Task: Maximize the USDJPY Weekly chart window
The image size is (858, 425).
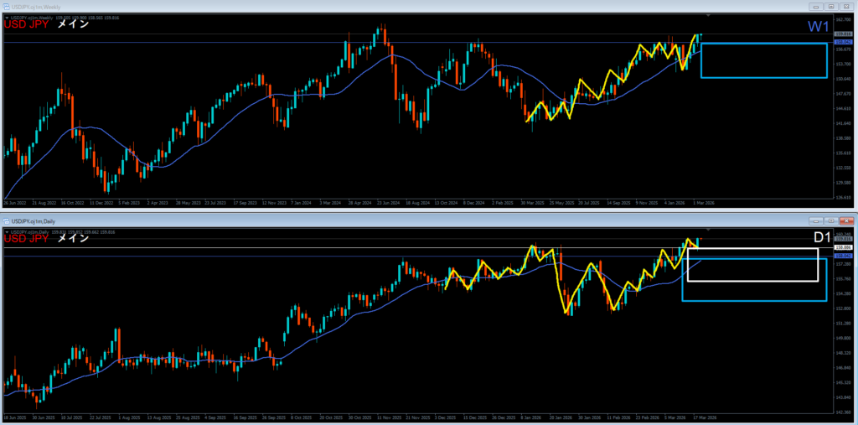Action: [830, 7]
